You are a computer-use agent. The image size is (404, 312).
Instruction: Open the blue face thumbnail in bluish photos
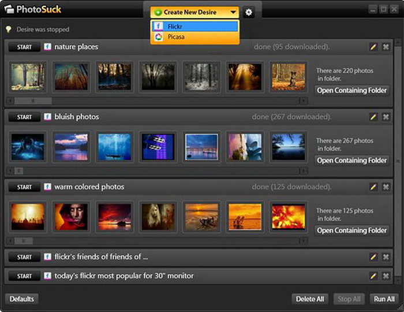click(x=28, y=147)
